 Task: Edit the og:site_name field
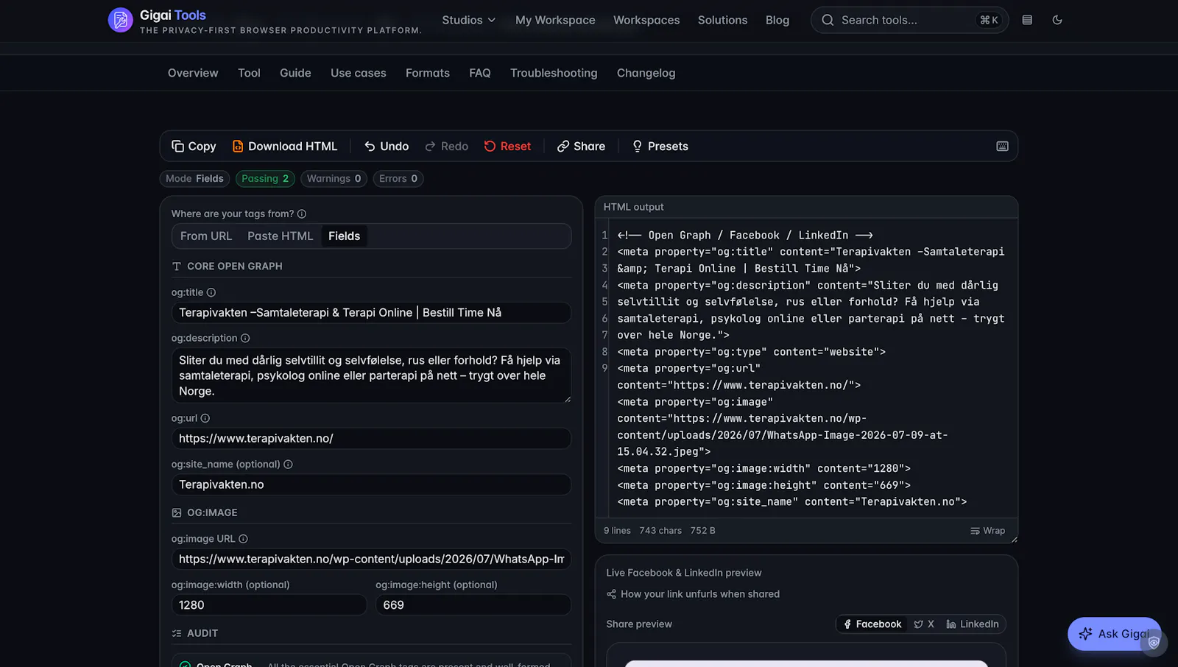371,484
